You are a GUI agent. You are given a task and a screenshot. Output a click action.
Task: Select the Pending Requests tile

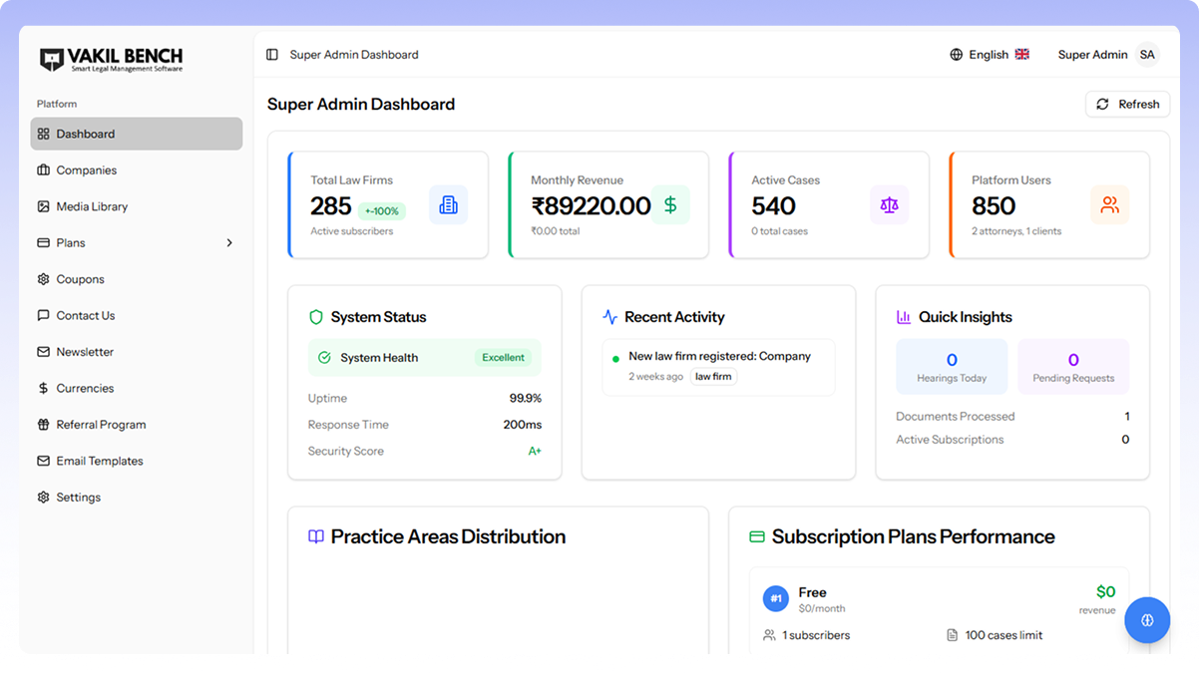click(x=1073, y=367)
